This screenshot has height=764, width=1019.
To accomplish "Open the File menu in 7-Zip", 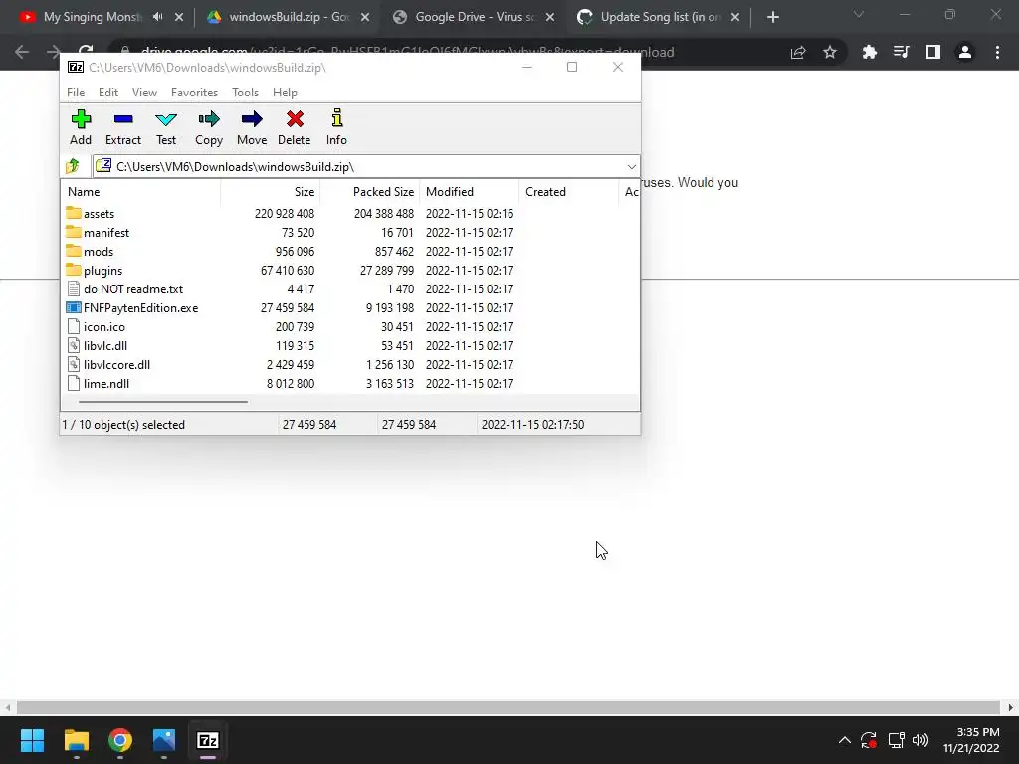I will click(x=76, y=93).
